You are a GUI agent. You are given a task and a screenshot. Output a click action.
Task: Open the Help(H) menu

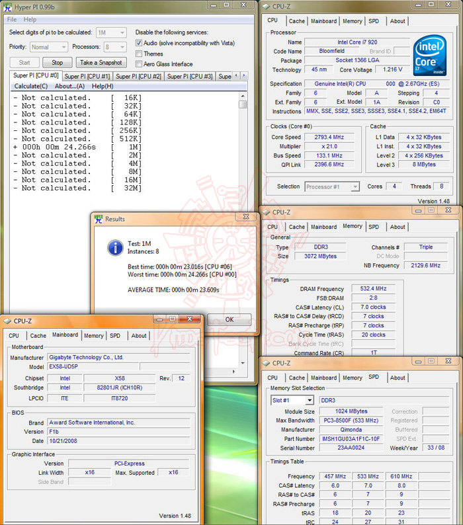point(103,86)
